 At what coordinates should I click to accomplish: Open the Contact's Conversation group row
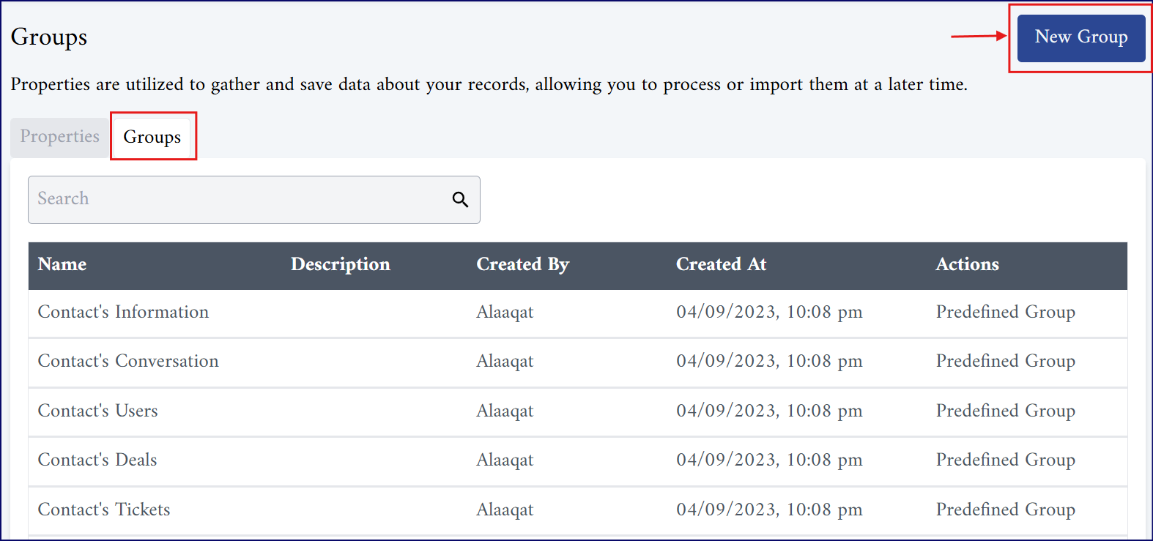(x=578, y=362)
